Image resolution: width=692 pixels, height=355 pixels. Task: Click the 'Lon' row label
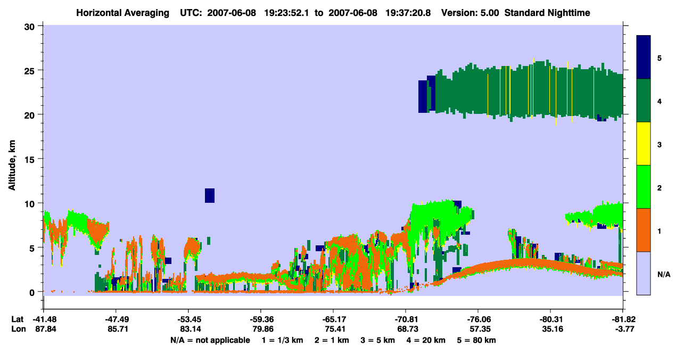tap(18, 329)
